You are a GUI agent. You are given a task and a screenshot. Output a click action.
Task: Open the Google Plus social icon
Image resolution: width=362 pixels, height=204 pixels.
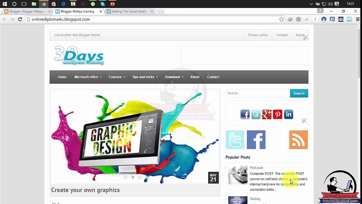[267, 114]
